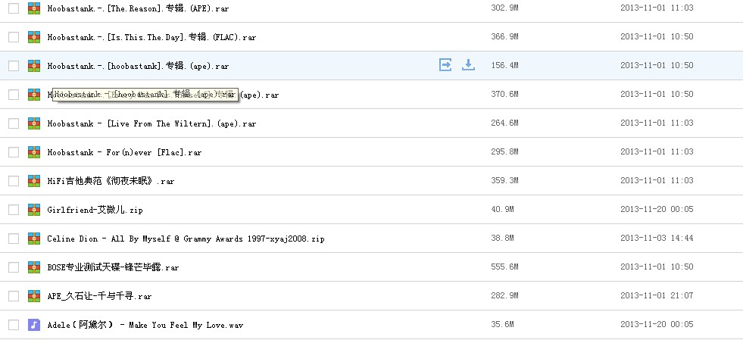Image resolution: width=743 pixels, height=340 pixels.
Task: Click archive icon of The.Reason (APE).rar
Action: [33, 8]
